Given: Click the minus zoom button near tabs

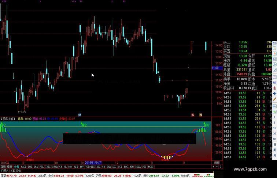Looking at the screenshot, I should (x=217, y=167).
